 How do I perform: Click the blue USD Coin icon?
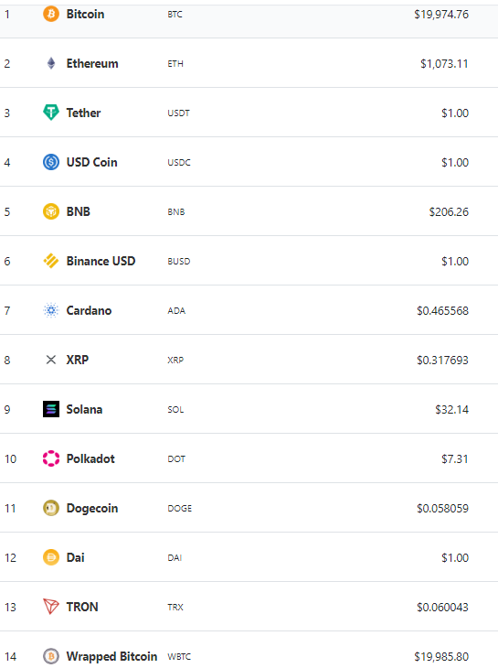tap(51, 162)
